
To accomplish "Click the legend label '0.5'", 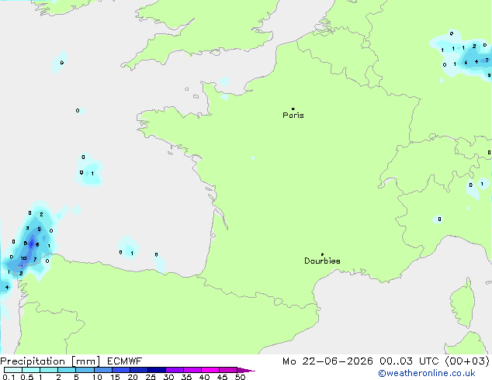I will (x=26, y=377).
